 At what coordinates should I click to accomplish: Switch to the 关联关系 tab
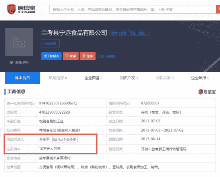[x=164, y=78]
